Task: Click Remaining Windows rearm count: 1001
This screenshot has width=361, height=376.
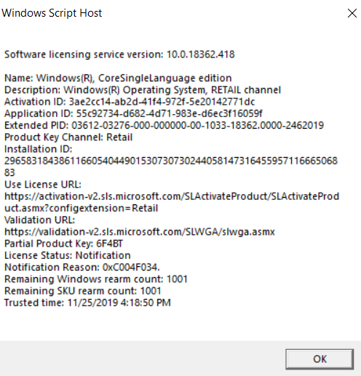Action: pyautogui.click(x=96, y=279)
